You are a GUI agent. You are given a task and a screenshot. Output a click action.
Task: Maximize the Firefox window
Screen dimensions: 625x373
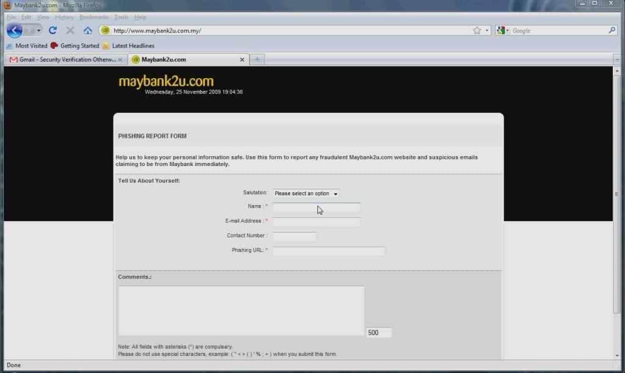coord(594,4)
